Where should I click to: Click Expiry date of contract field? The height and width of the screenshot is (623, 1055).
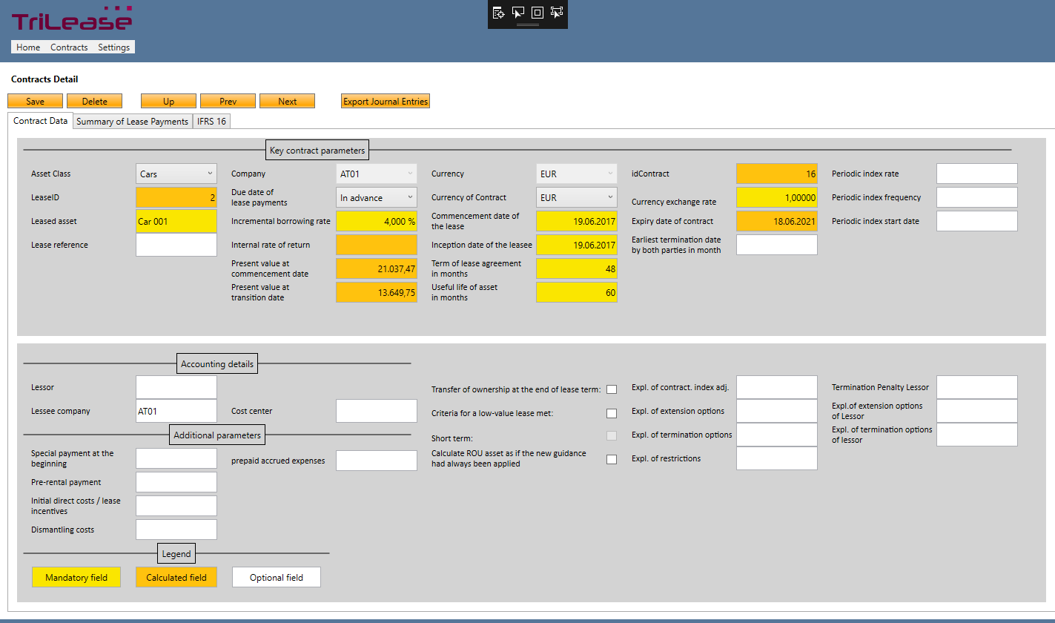click(777, 221)
